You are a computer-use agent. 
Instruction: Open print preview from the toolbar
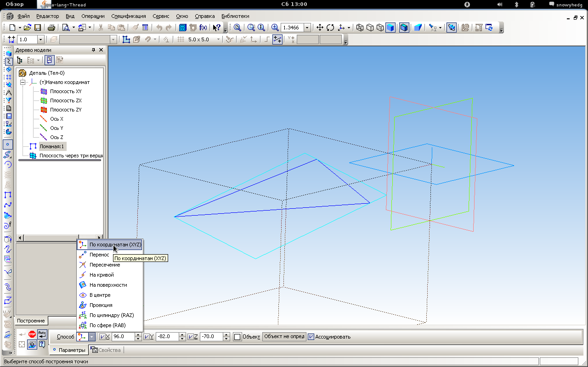tap(65, 28)
